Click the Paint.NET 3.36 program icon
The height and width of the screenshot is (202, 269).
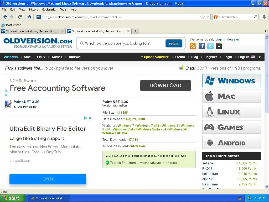point(7,104)
